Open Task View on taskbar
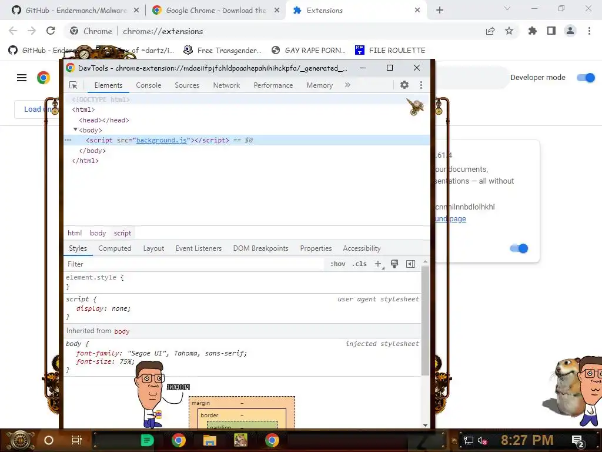The image size is (602, 452). [x=77, y=440]
